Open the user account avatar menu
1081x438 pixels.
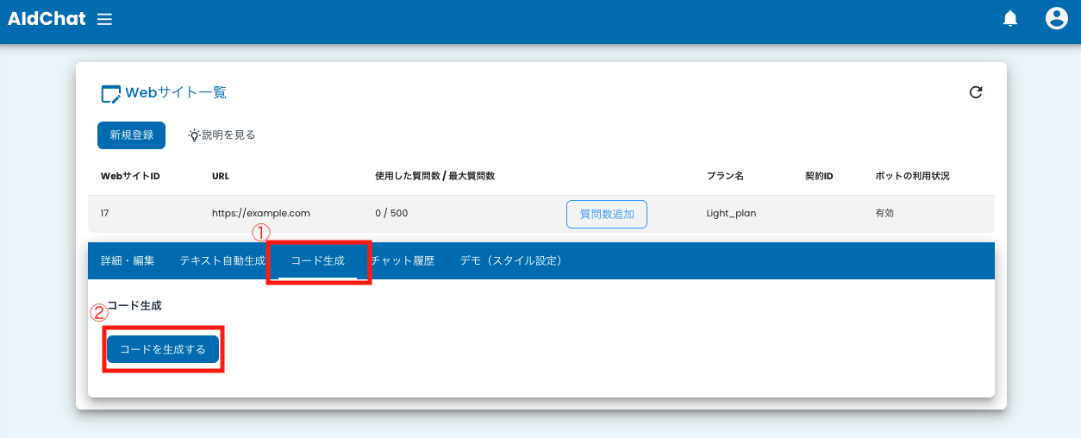(1056, 19)
